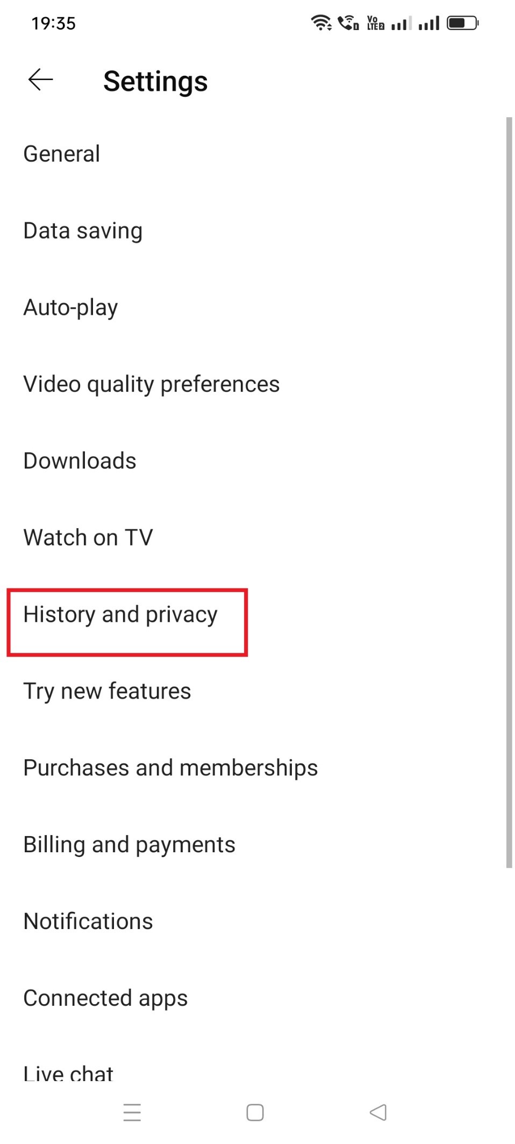Image resolution: width=515 pixels, height=1144 pixels.
Task: Tap the Android back triangle icon
Action: tap(378, 1112)
